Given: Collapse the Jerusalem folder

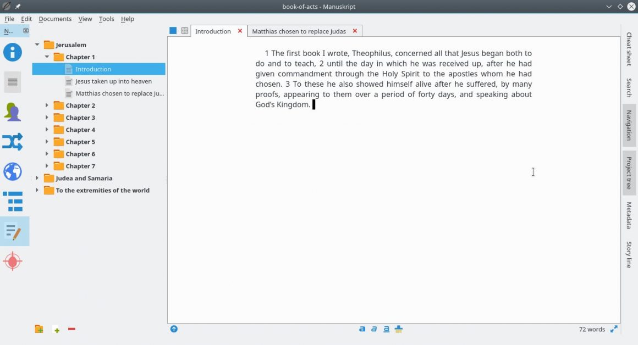Looking at the screenshot, I should (37, 44).
